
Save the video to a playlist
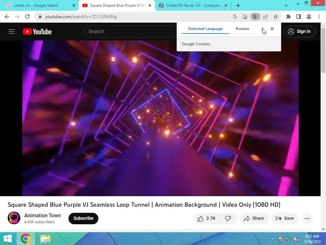point(285,218)
